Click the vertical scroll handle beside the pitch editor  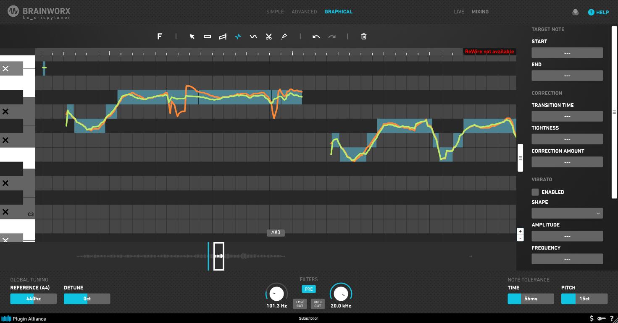[520, 158]
